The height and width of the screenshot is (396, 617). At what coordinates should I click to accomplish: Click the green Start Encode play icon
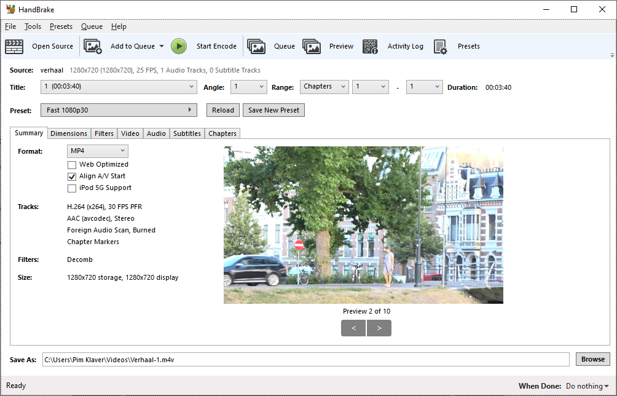click(179, 47)
